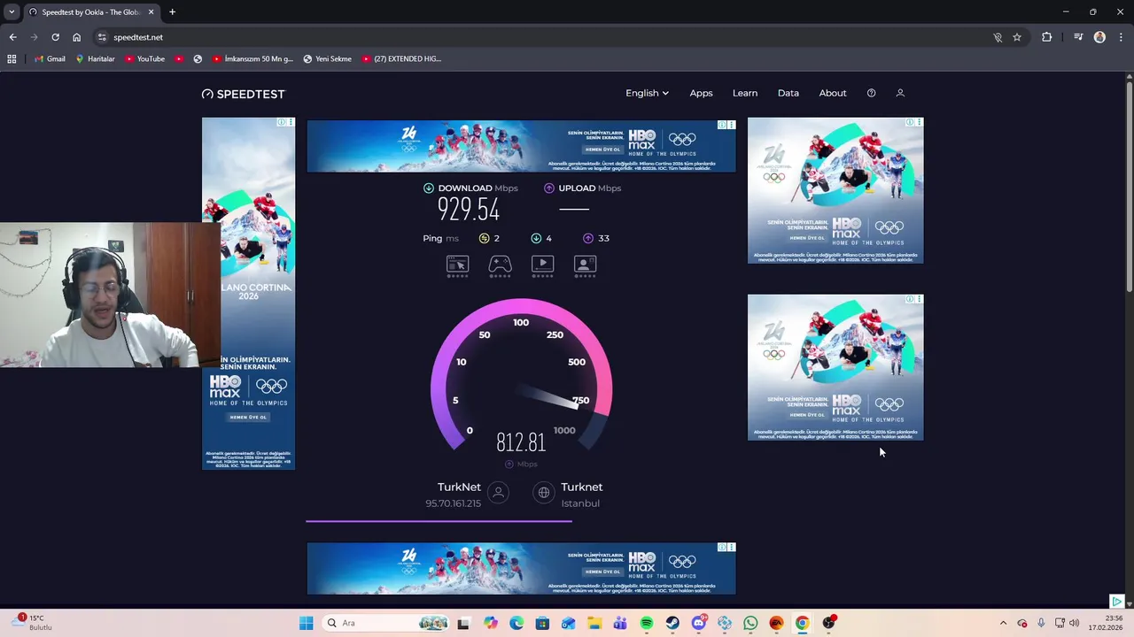This screenshot has width=1134, height=637.
Task: Open a new tab with plus button
Action: pyautogui.click(x=172, y=12)
